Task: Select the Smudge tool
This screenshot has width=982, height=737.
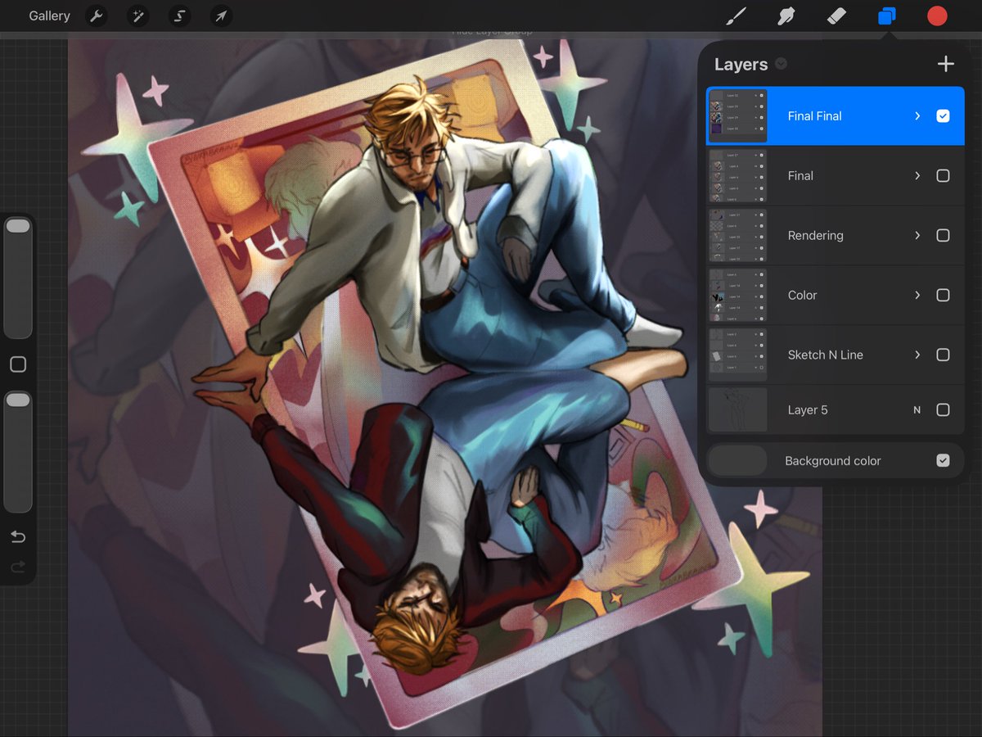Action: pos(786,16)
